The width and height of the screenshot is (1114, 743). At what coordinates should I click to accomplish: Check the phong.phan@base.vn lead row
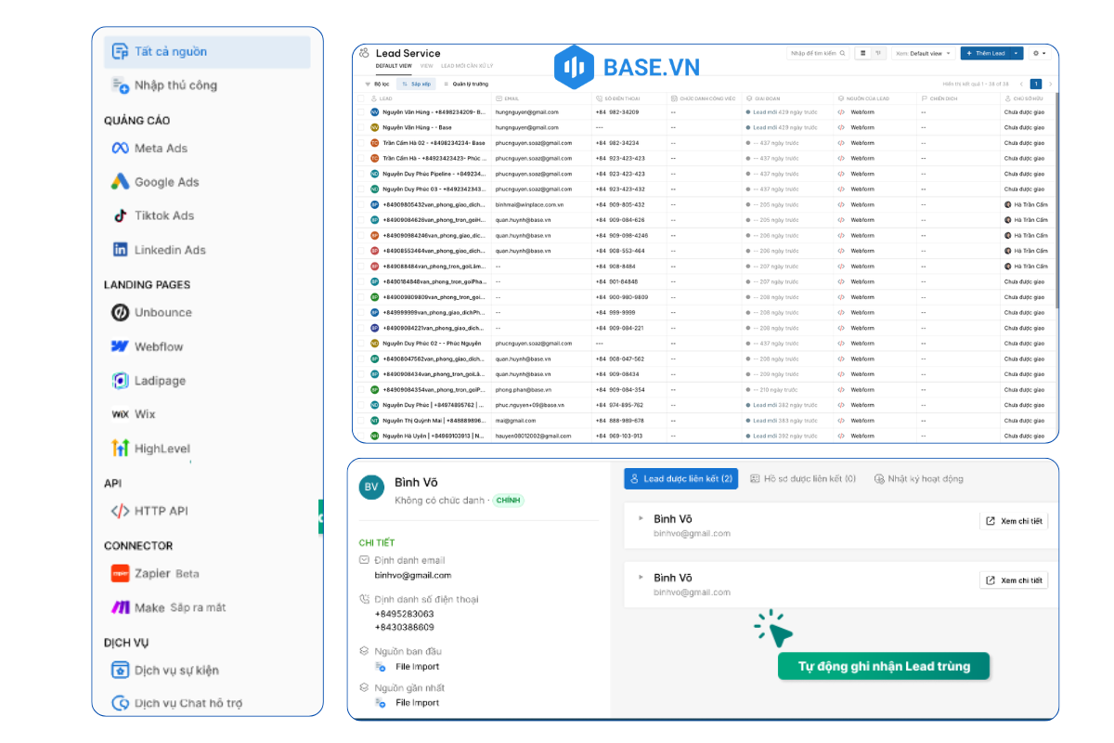tap(361, 390)
